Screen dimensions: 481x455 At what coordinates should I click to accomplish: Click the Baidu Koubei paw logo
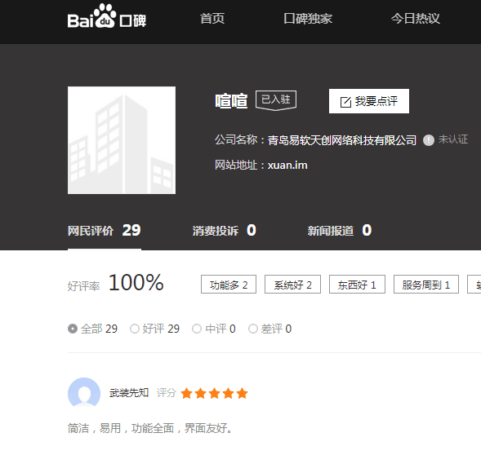(106, 16)
